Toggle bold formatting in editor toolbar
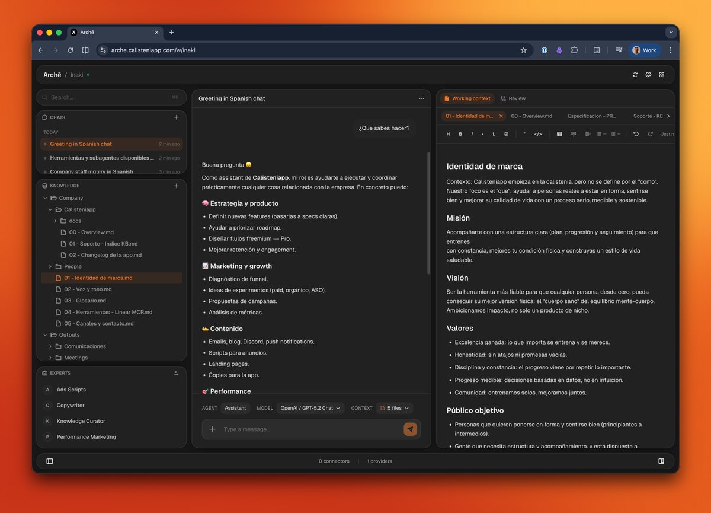The height and width of the screenshot is (513, 711). 460,134
